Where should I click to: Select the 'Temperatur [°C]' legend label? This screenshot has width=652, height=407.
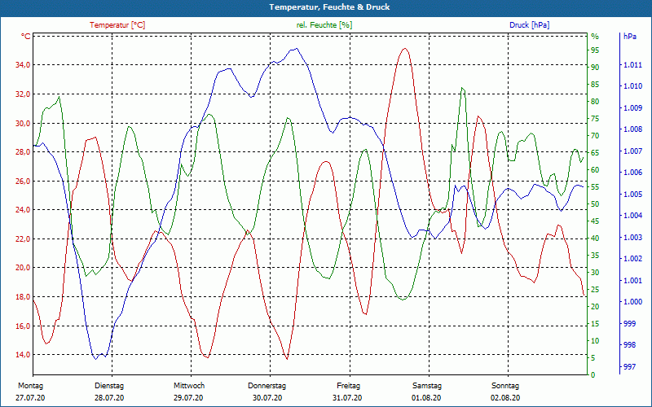(117, 25)
